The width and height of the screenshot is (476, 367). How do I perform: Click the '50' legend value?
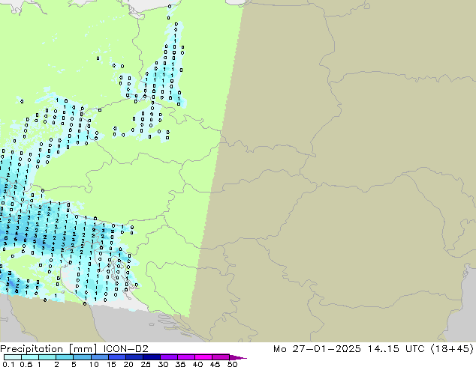pos(232,364)
